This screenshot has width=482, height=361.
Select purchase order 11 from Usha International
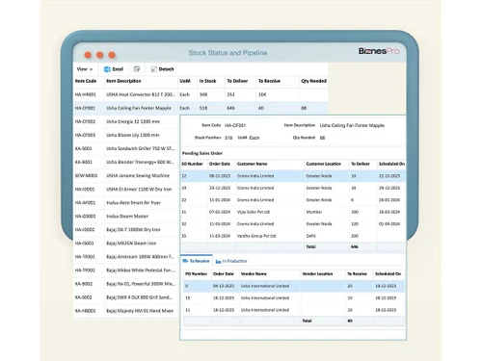click(x=294, y=310)
